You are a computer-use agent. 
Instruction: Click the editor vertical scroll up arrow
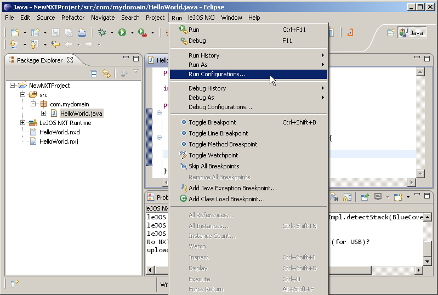pos(420,72)
